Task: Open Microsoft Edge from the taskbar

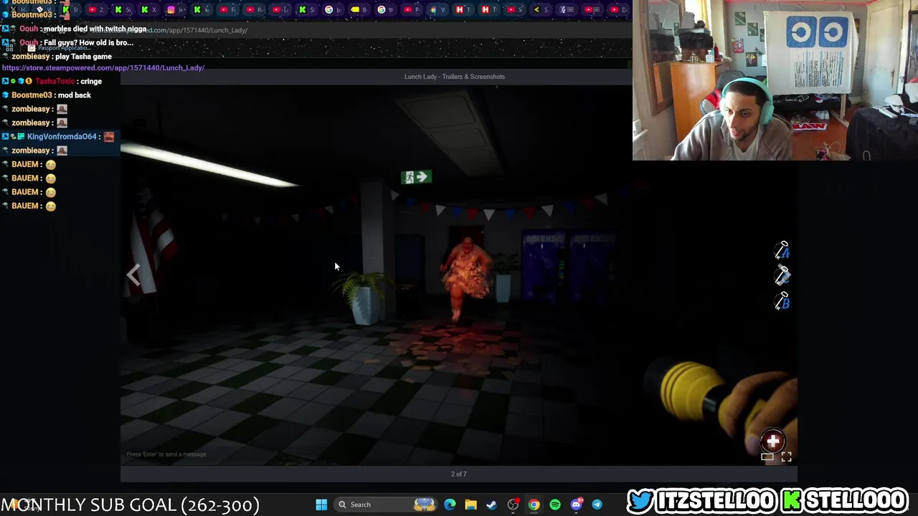Action: coord(450,505)
